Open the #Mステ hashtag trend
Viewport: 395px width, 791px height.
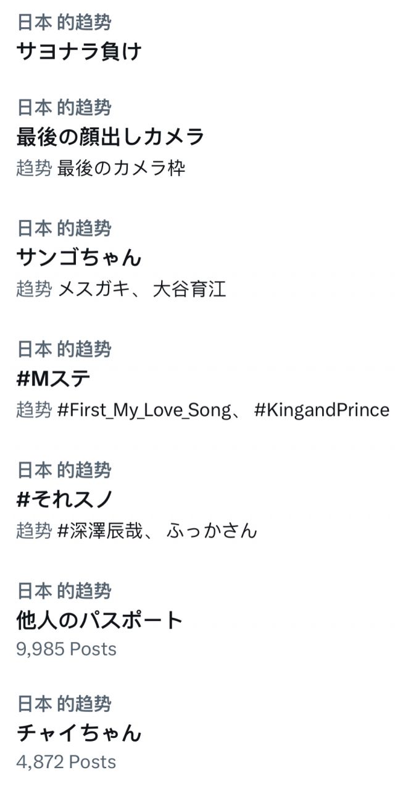pyautogui.click(x=54, y=378)
